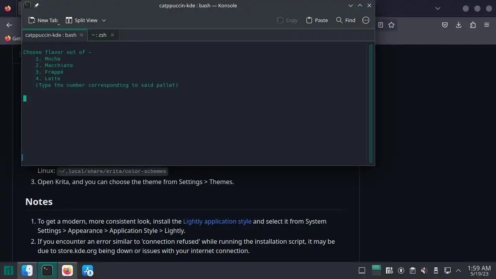Open removable USB devices tray icon
Screen dimensions: 496x279
[436, 270]
